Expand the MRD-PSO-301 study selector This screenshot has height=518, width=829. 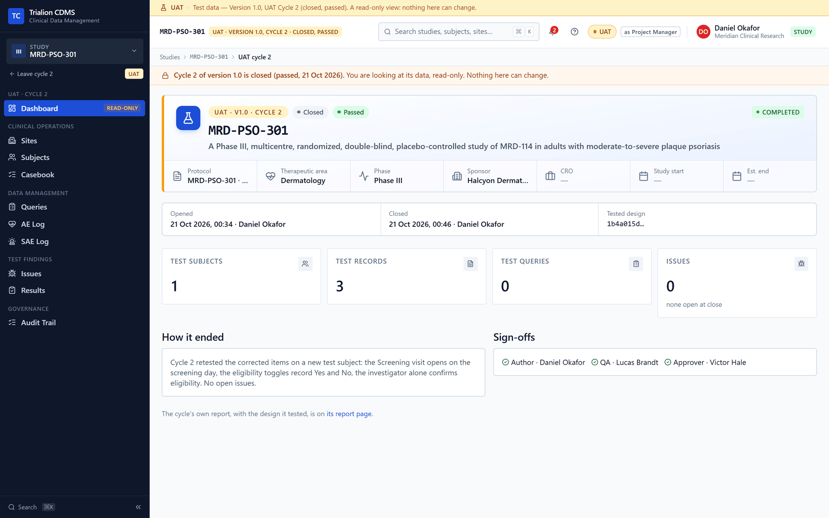click(75, 51)
